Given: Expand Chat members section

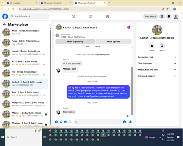Looking at the screenshot, I should [157, 64].
